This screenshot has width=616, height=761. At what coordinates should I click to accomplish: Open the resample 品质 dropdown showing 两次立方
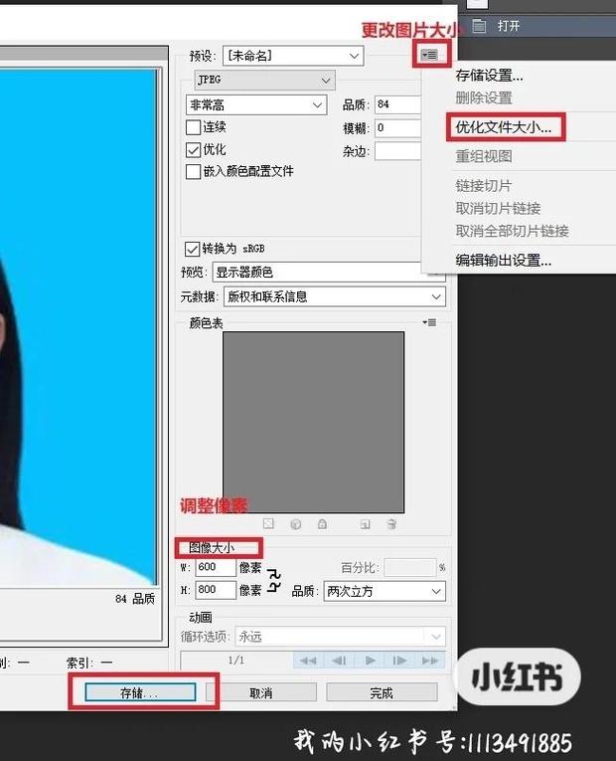click(x=385, y=591)
